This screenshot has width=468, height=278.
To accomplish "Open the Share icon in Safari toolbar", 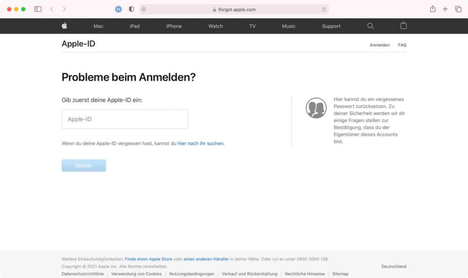I will [432, 9].
